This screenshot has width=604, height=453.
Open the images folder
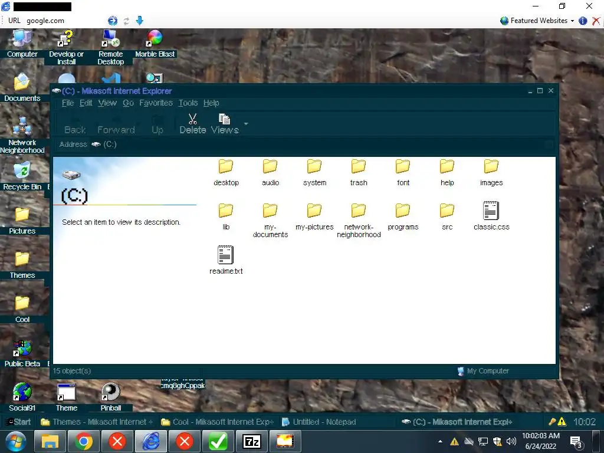pyautogui.click(x=491, y=173)
